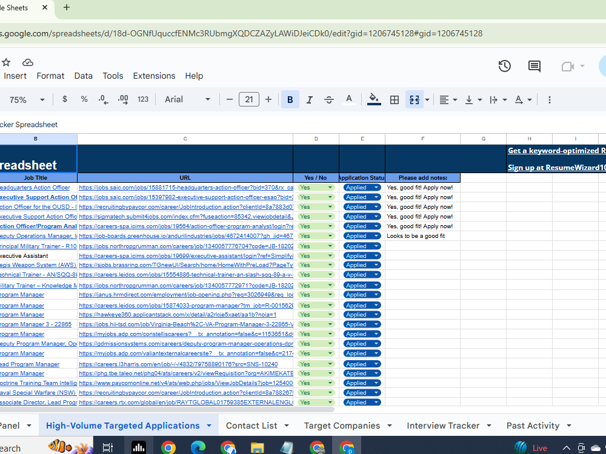Viewport: 606px width, 454px height.
Task: Show hidden system tray icons
Action: (x=566, y=448)
